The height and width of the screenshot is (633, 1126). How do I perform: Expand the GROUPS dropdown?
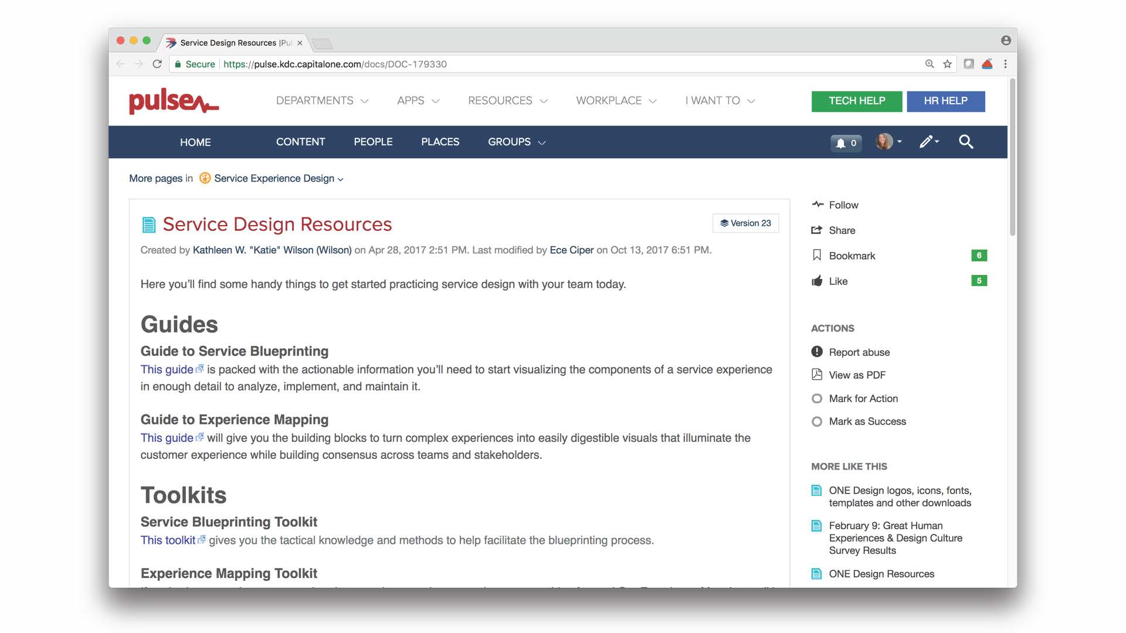click(x=517, y=142)
